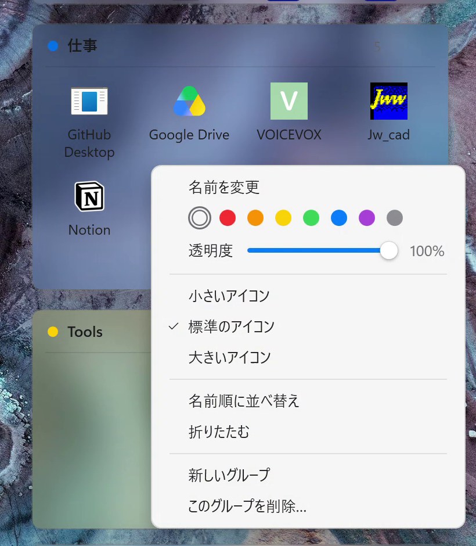Screen dimensions: 476x546
Task: Pick the orange color swatch
Action: click(x=255, y=218)
